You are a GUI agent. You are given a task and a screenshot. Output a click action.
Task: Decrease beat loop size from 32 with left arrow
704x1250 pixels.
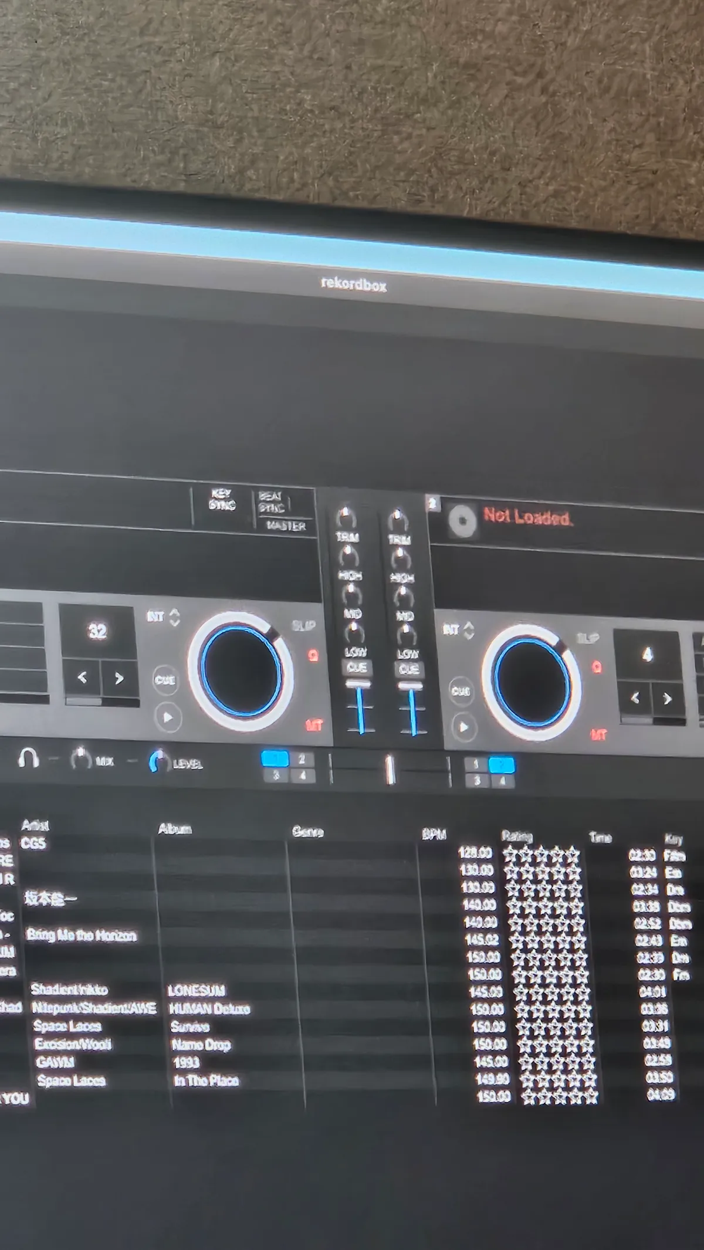(82, 677)
